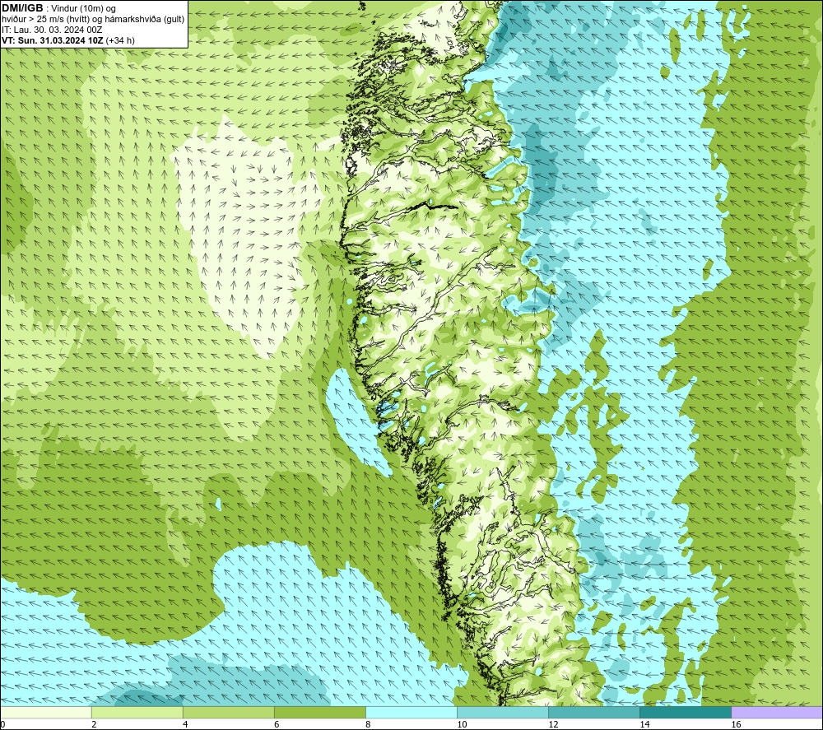Click the 12–14 m/s teal legend swatch
823x730 pixels.
click(x=593, y=713)
